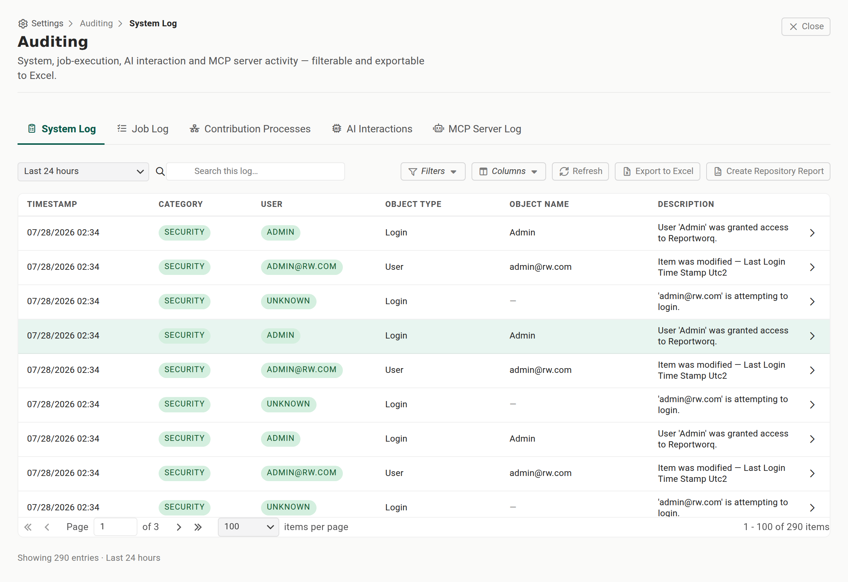Expand first row 'Admin' granted access details
The height and width of the screenshot is (582, 848).
click(812, 233)
